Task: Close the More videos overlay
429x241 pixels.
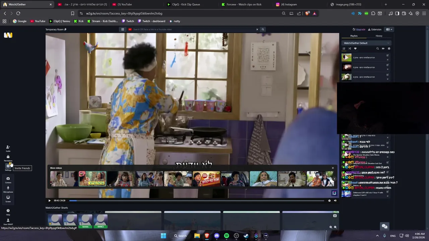Action: (333, 168)
